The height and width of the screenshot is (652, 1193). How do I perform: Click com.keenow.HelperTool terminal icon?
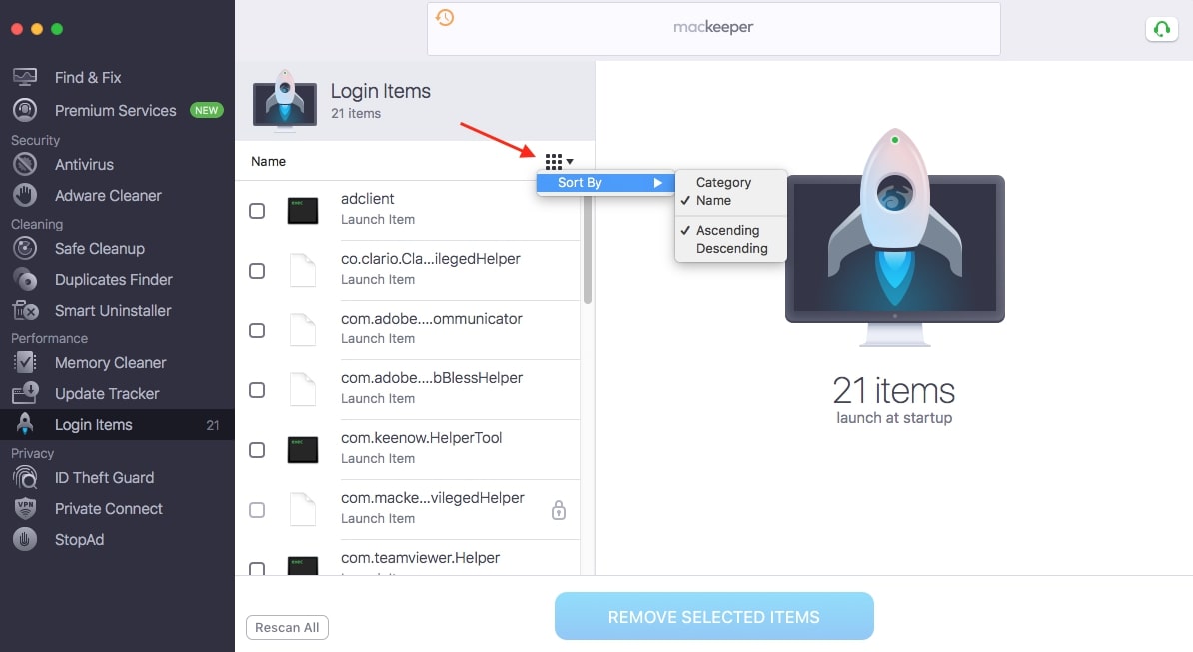(x=302, y=450)
